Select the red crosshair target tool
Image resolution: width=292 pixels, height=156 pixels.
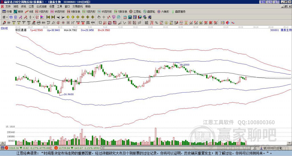point(58,23)
